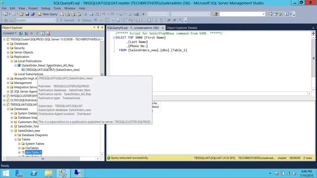This screenshot has height=178, width=317.
Task: Open the Window menu
Action: (70, 8)
